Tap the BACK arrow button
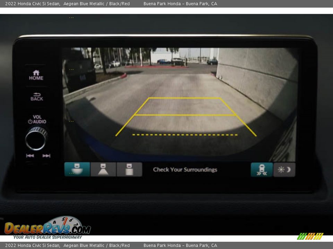Image resolution: width=333 pixels, height=249 pixels. (x=36, y=96)
